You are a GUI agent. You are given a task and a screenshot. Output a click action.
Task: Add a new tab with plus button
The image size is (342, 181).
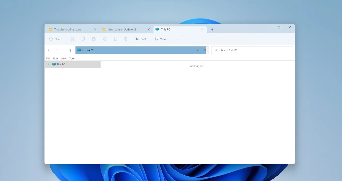[212, 29]
